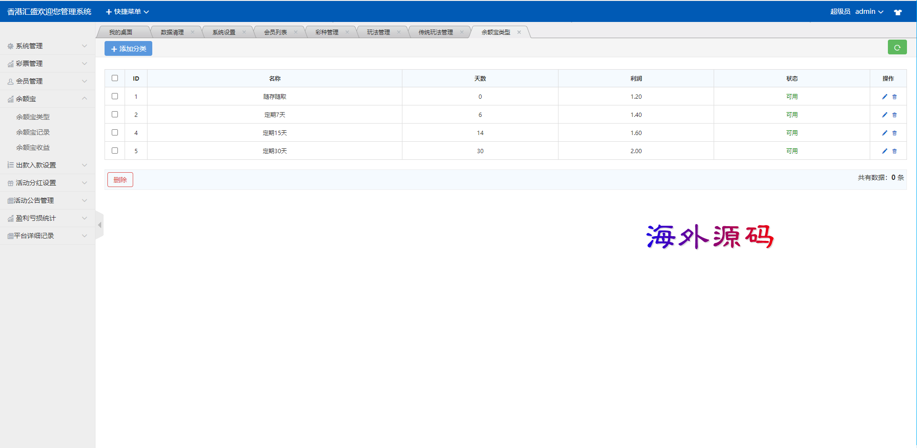Expand the 出款入款设置 menu chevron

84,166
